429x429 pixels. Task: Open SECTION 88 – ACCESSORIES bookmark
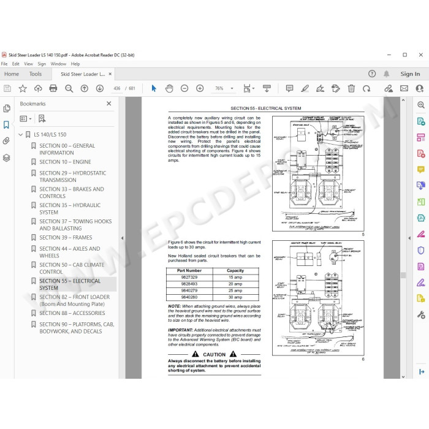tap(72, 313)
